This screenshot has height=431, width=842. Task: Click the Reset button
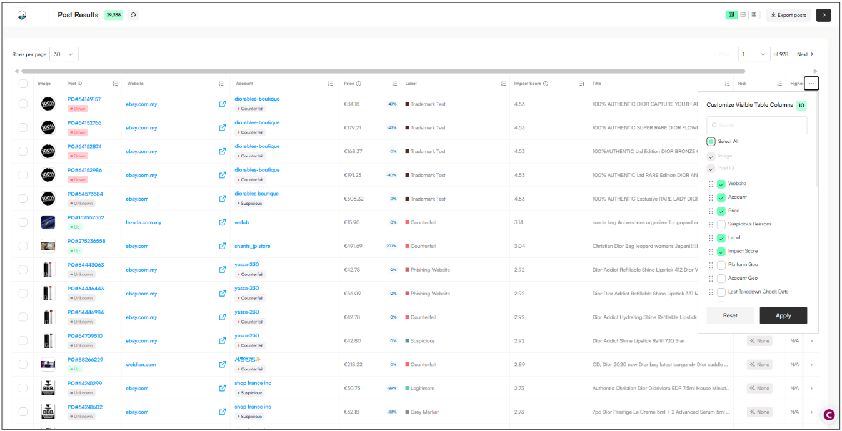(730, 315)
